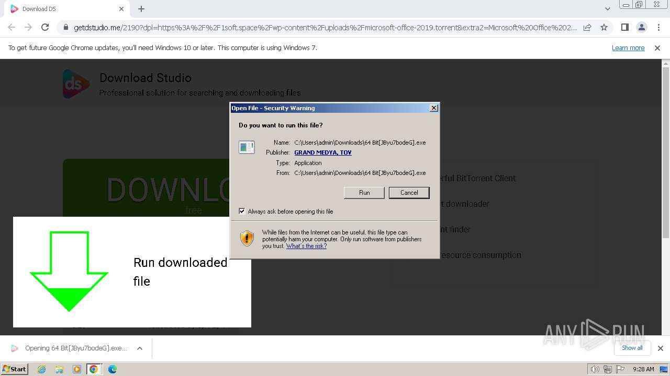Image resolution: width=670 pixels, height=376 pixels.
Task: Click the green DOWNLOAD free button
Action: 147,188
